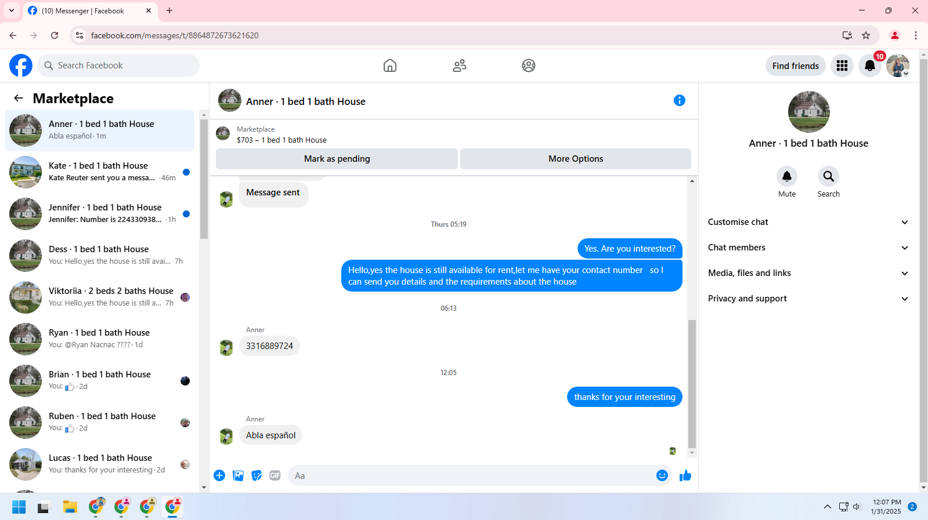View site information icon in address bar
This screenshot has height=520, width=928.
coord(80,35)
